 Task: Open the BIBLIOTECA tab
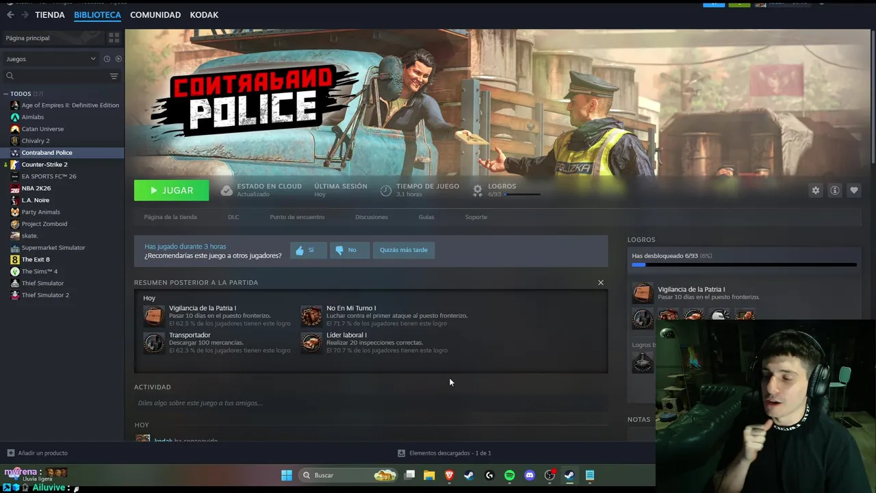coord(97,14)
